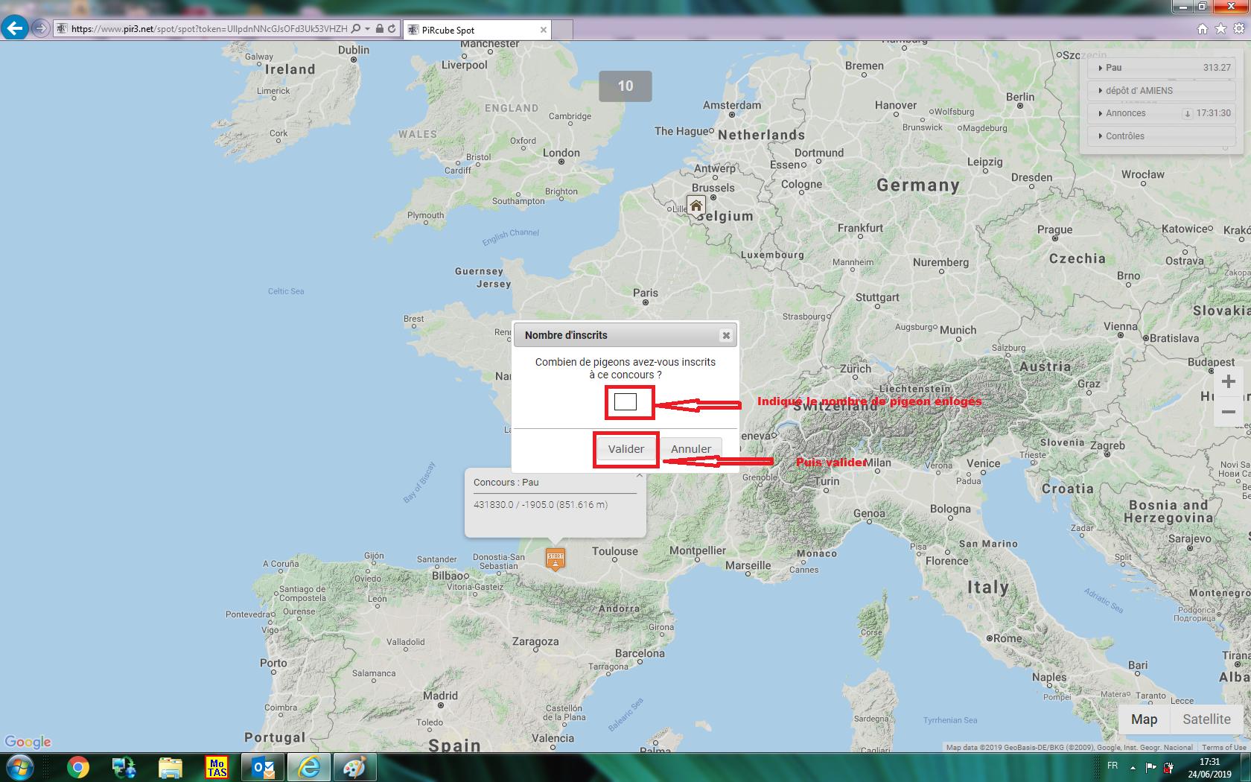The image size is (1251, 782).
Task: Refresh the page
Action: [x=392, y=29]
